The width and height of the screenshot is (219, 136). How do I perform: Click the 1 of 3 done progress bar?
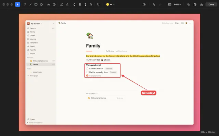[95, 51]
